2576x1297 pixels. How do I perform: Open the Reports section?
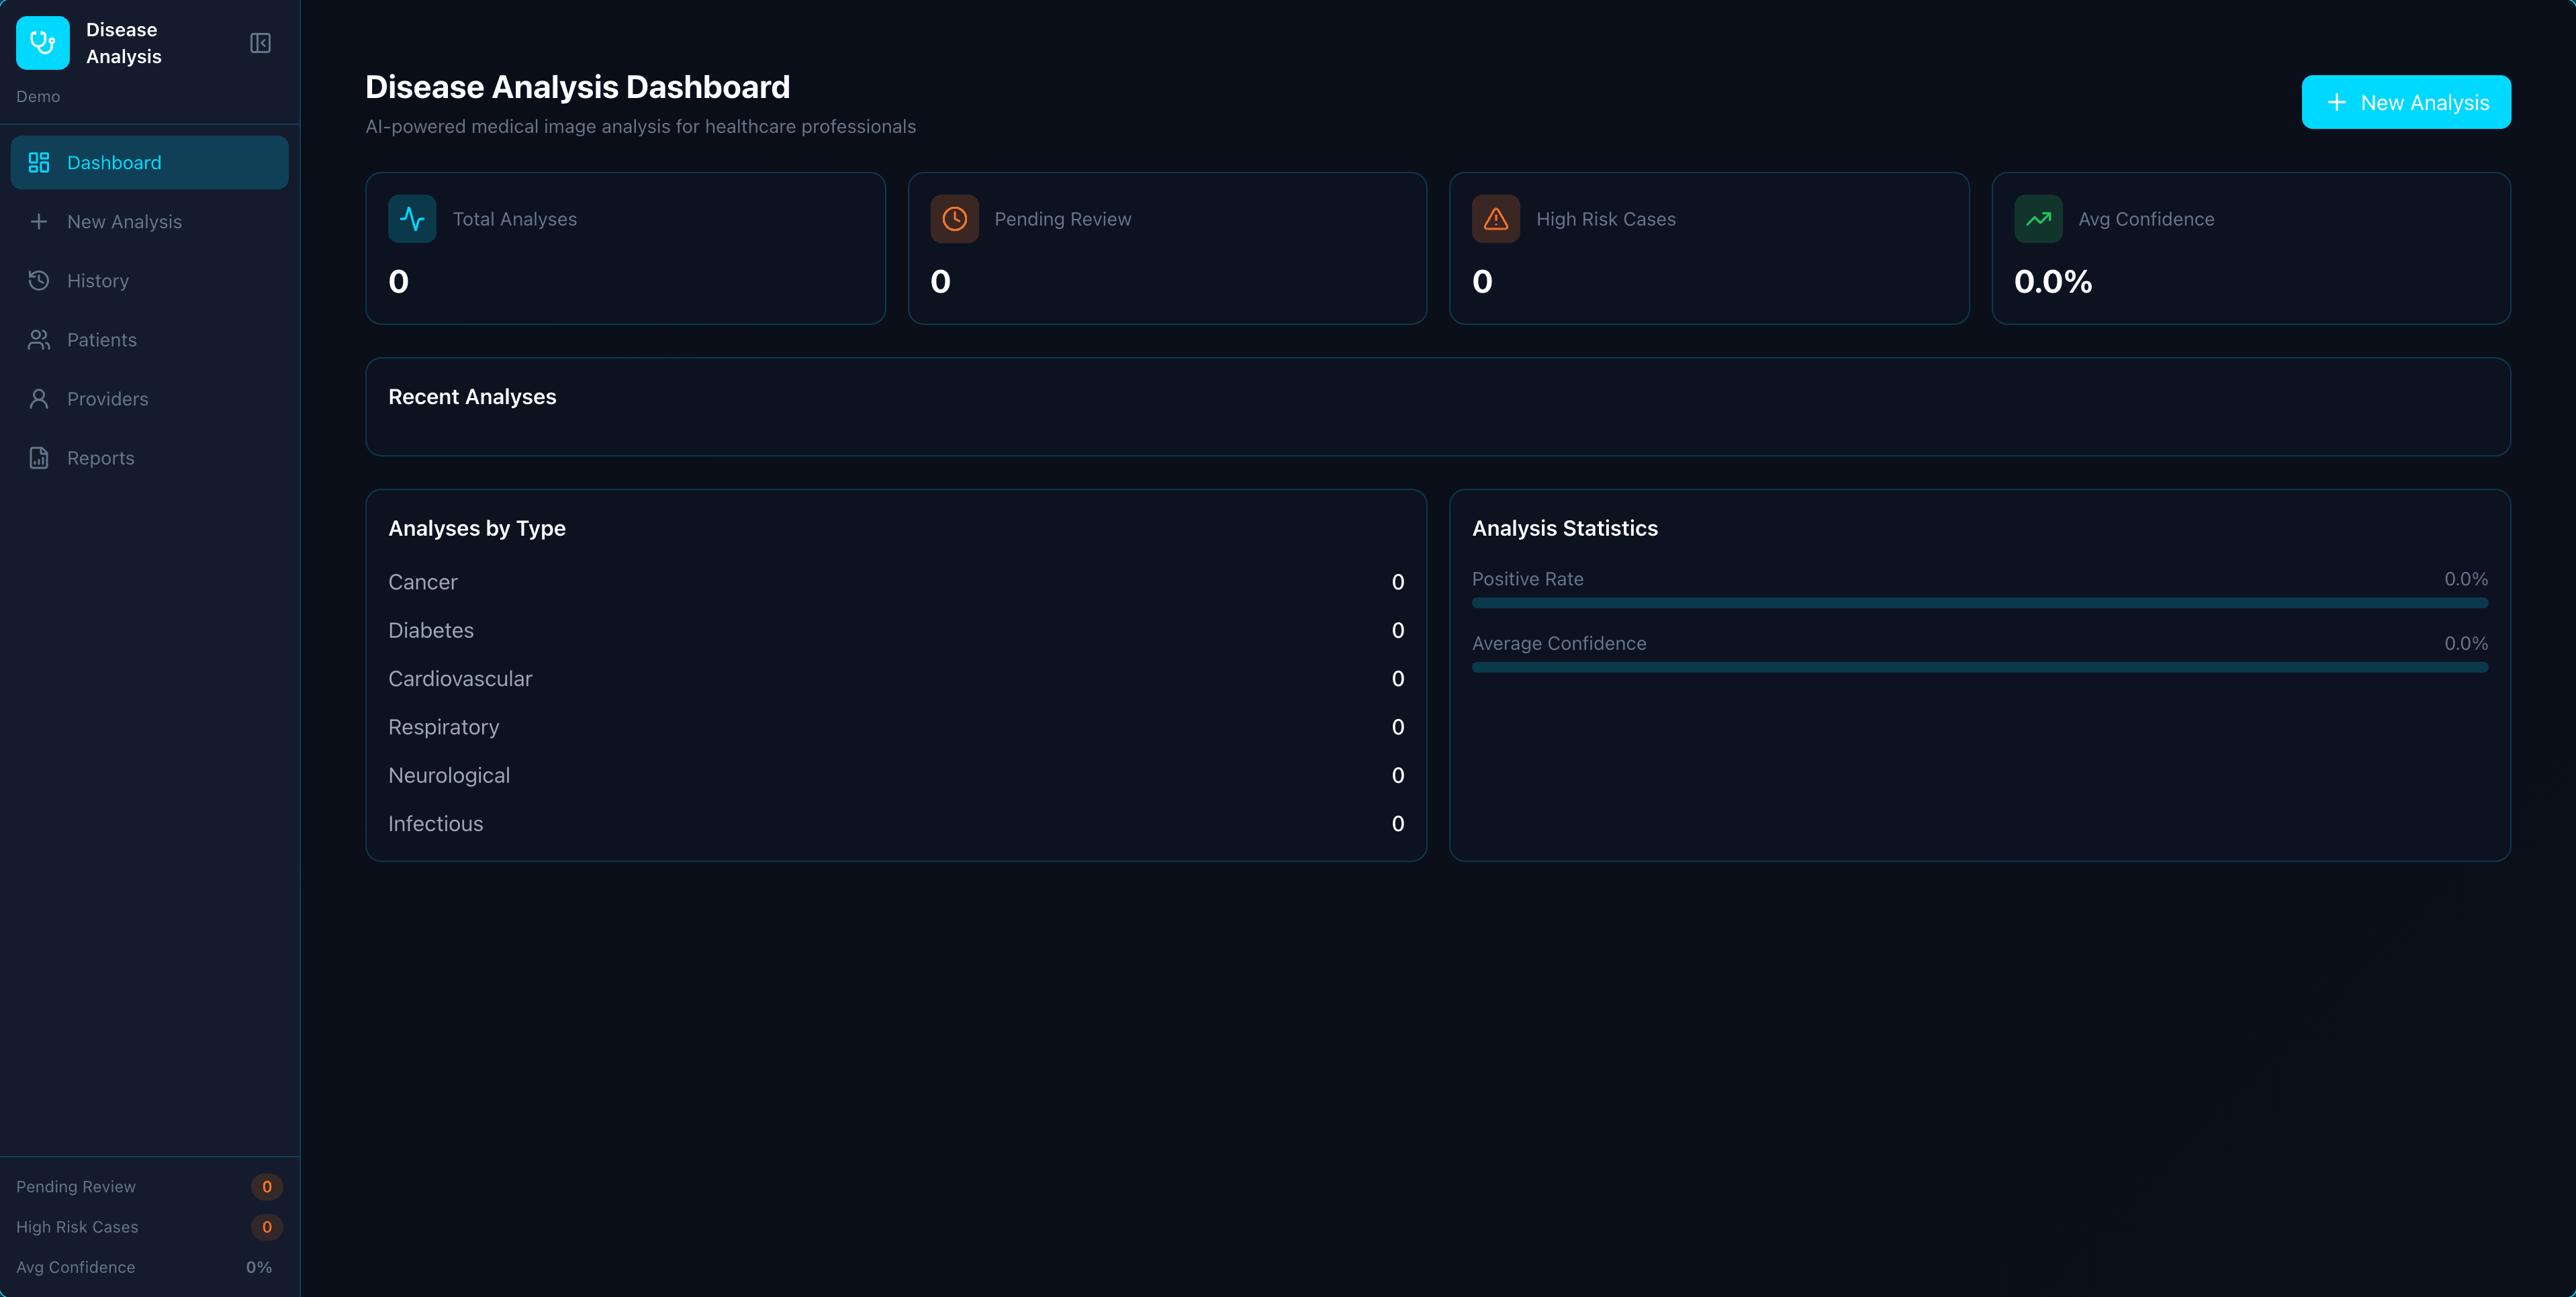click(150, 458)
